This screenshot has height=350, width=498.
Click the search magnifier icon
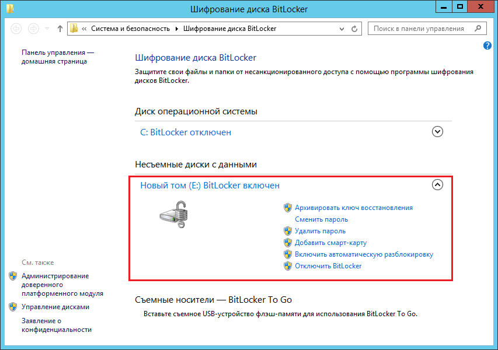[478, 29]
